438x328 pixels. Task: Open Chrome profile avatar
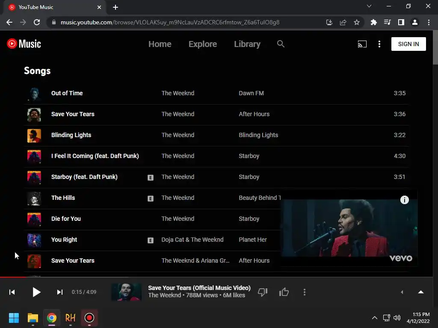click(x=415, y=22)
